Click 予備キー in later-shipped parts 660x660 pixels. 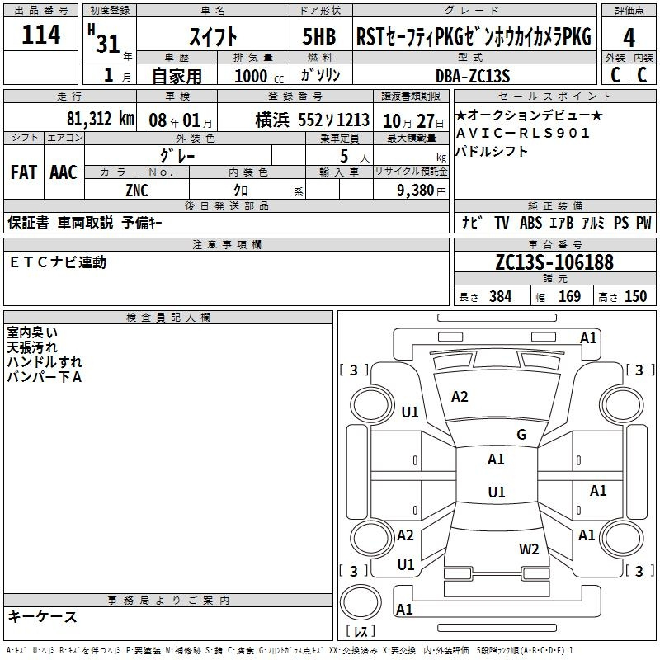(x=142, y=222)
